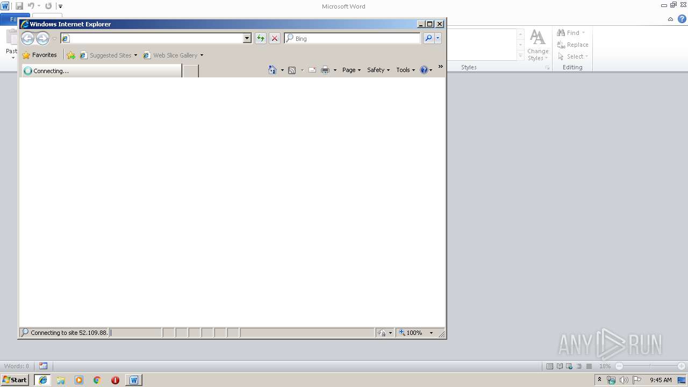
Task: Open the recent pages dropdown beside Forward
Action: tap(54, 39)
